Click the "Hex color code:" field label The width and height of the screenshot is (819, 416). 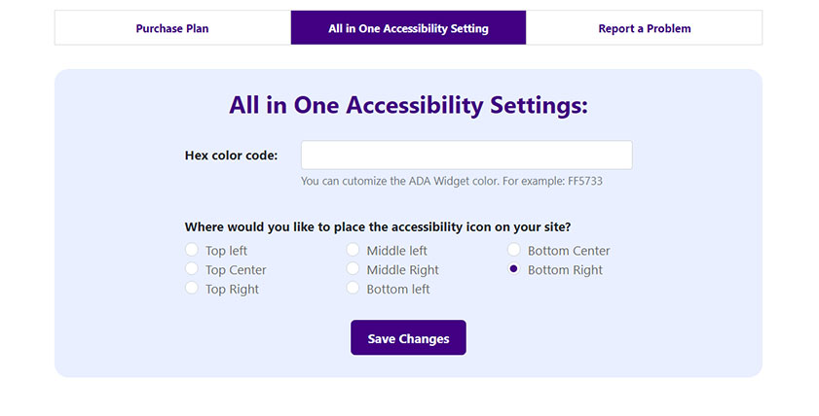(231, 156)
